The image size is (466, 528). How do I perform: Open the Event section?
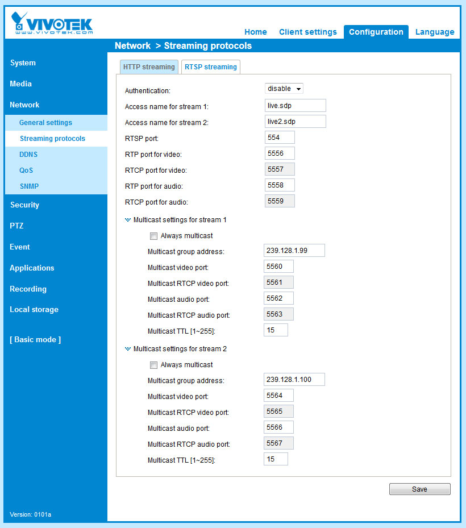[x=19, y=247]
